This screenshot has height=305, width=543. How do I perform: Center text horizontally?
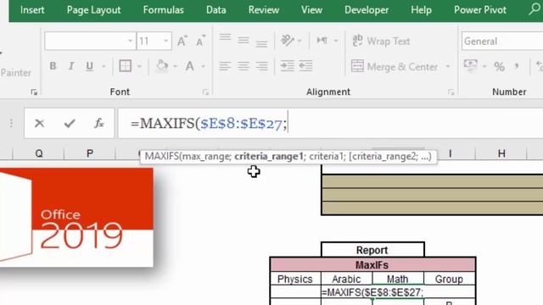tap(244, 66)
